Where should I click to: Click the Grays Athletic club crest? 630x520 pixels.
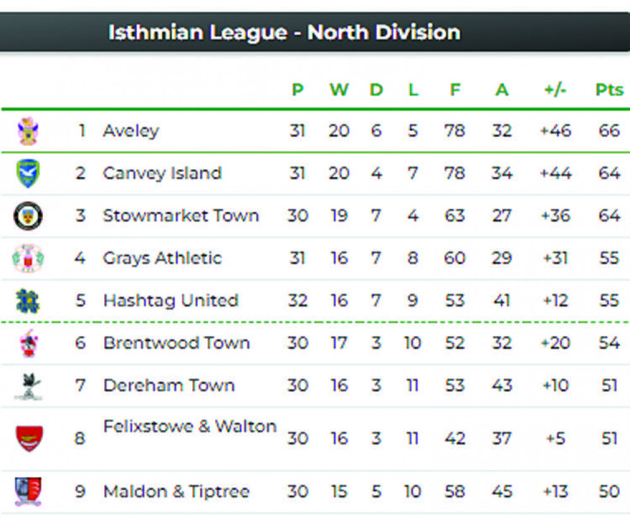tap(28, 258)
